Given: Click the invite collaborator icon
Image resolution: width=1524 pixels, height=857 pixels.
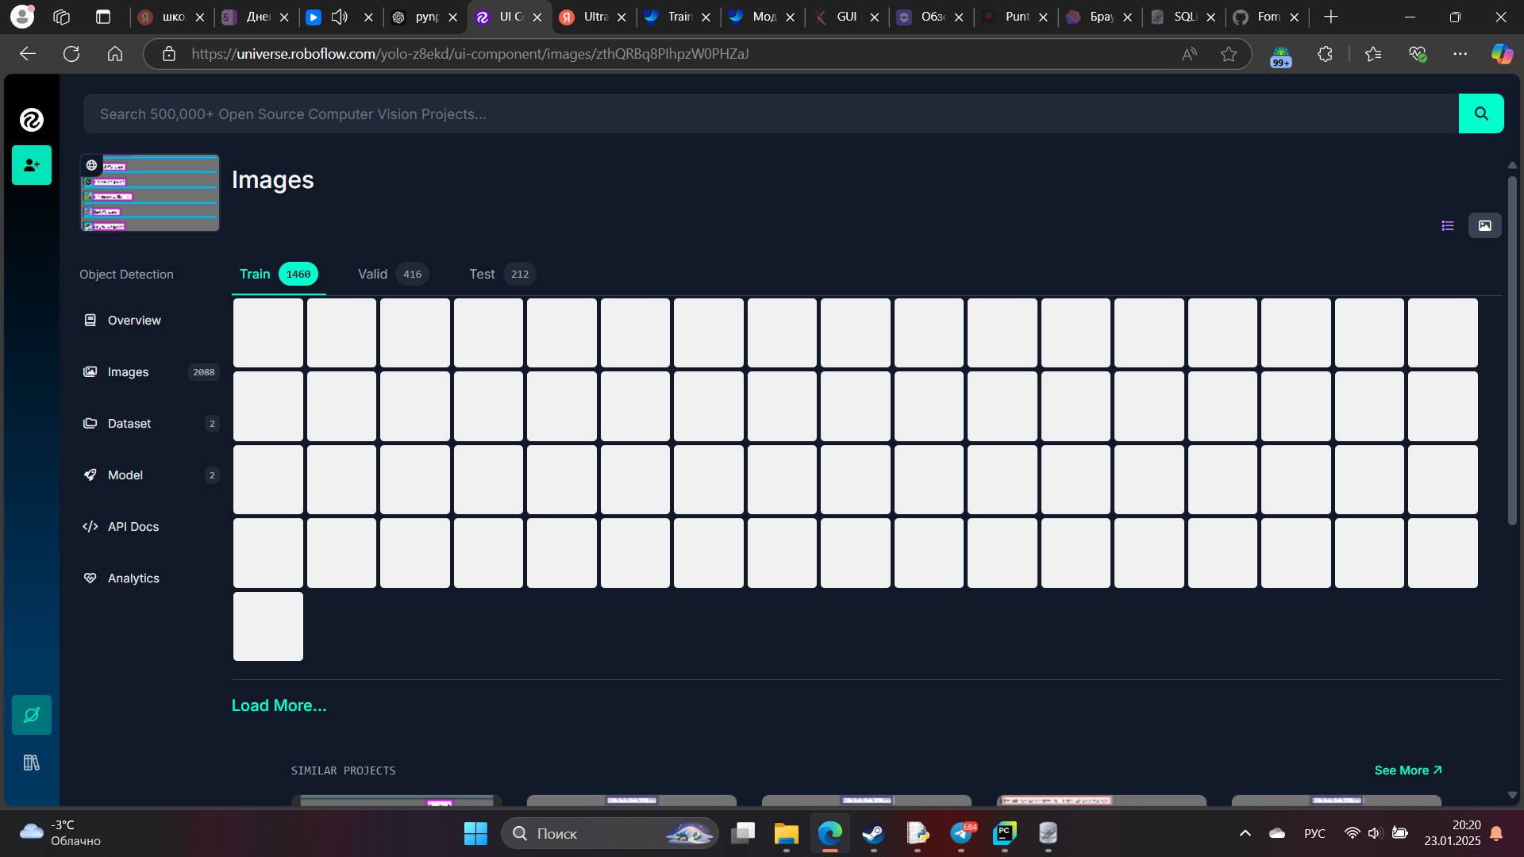Looking at the screenshot, I should coord(31,165).
